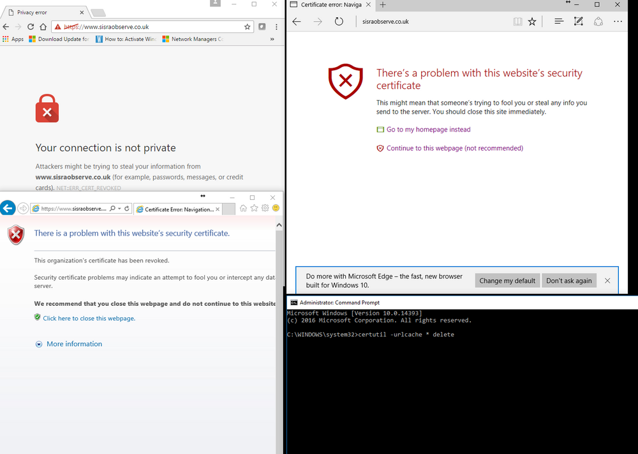Click Internet Explorer's forward button
Screen dimensions: 638x454
click(23, 208)
